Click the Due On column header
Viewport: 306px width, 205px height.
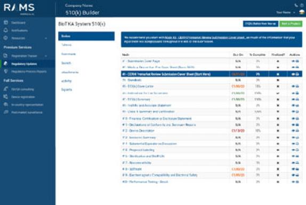click(x=238, y=55)
